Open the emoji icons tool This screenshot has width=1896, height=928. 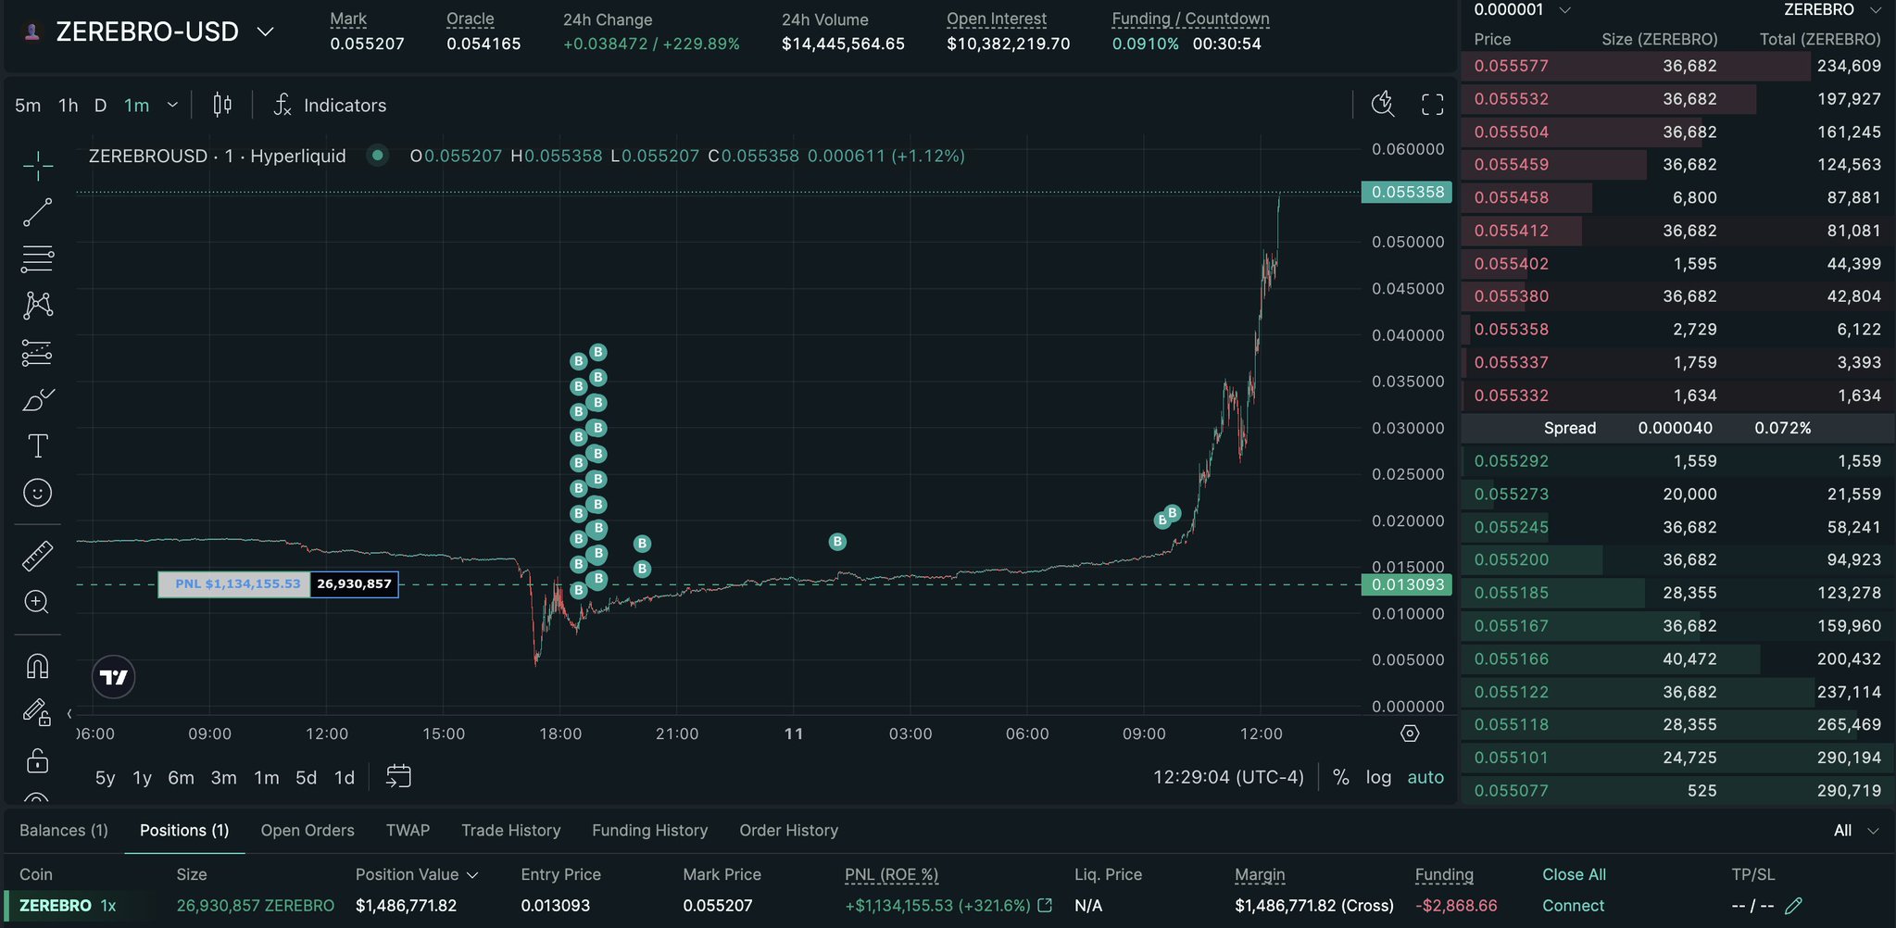pyautogui.click(x=37, y=493)
